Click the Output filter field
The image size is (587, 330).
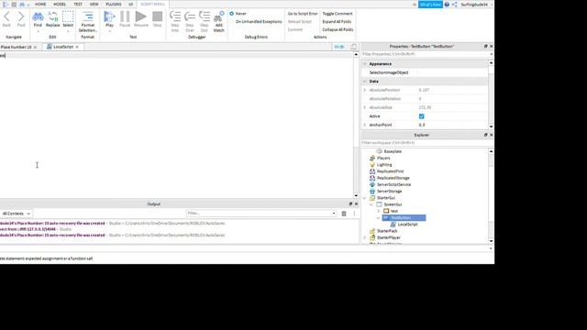(x=260, y=214)
